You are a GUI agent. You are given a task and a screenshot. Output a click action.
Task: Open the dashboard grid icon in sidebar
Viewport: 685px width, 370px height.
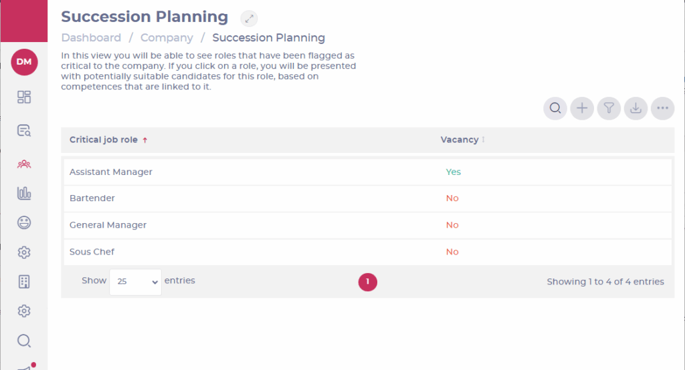click(24, 98)
